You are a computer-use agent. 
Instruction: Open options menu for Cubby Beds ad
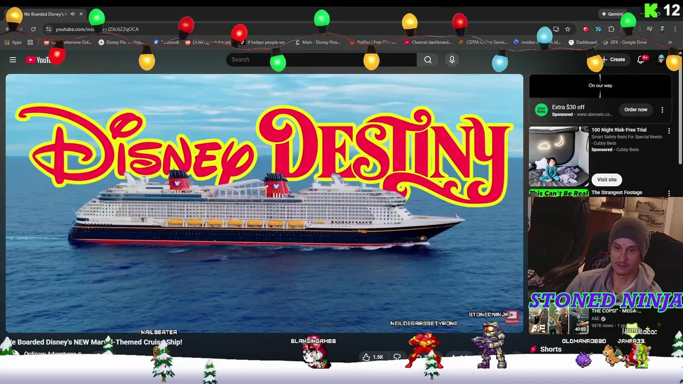click(669, 131)
